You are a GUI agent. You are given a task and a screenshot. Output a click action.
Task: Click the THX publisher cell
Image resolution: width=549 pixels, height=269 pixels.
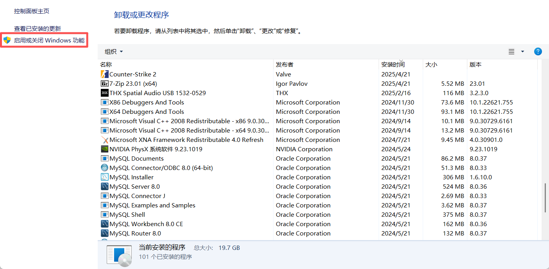click(282, 93)
